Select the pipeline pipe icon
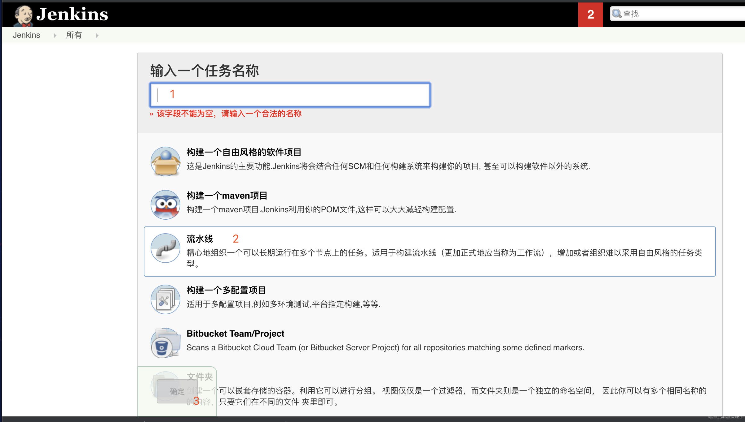Image resolution: width=745 pixels, height=422 pixels. (x=165, y=248)
